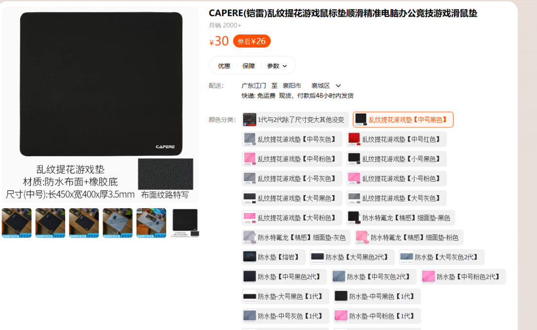537x330 pixels.
Task: Choose 乱纹提花游戏垫【大号粉色】 variant
Action: (x=292, y=218)
